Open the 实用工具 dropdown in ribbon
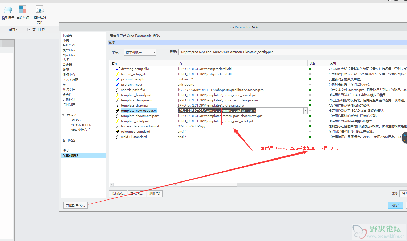Screen dimensions: 407x241 pyautogui.click(x=40, y=30)
